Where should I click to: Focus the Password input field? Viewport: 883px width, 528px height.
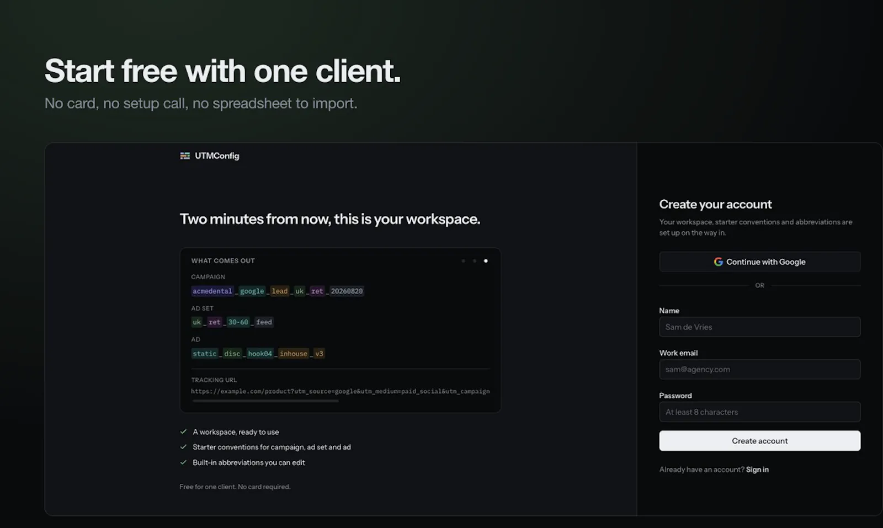(759, 412)
